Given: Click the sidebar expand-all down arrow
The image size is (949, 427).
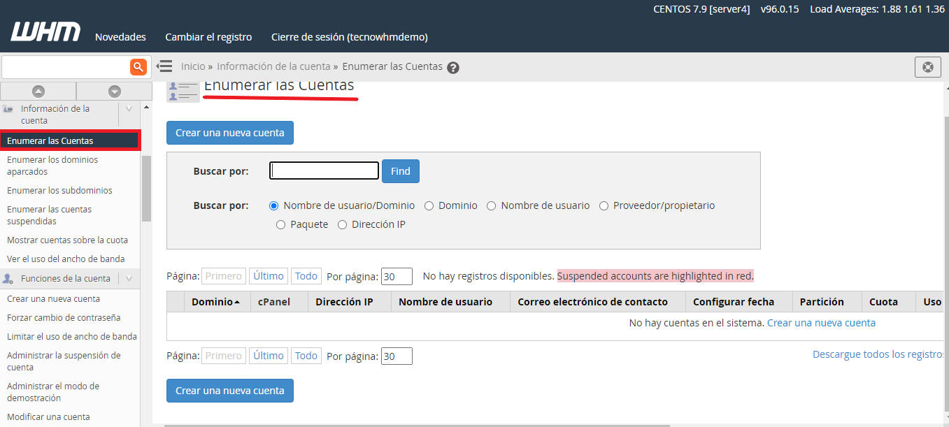Looking at the screenshot, I should point(114,91).
